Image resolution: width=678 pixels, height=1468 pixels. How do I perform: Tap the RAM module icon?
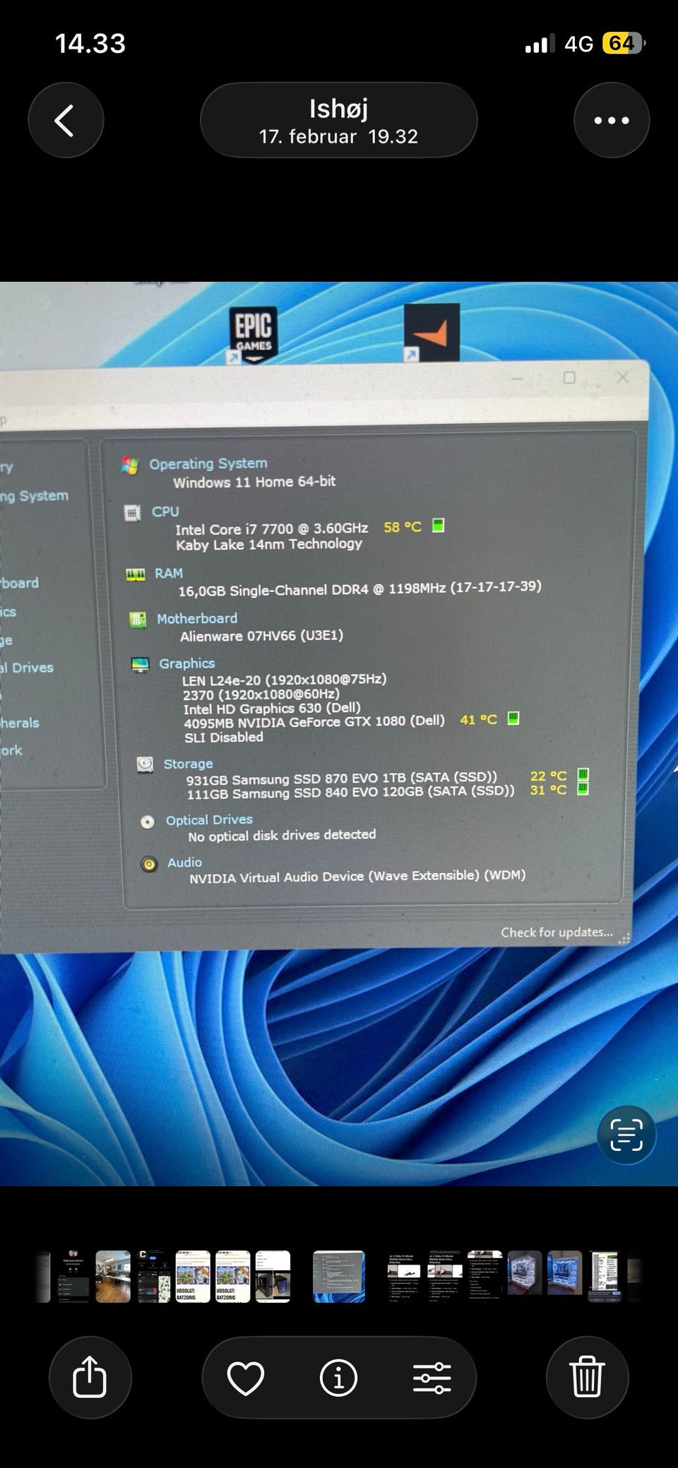[x=135, y=574]
